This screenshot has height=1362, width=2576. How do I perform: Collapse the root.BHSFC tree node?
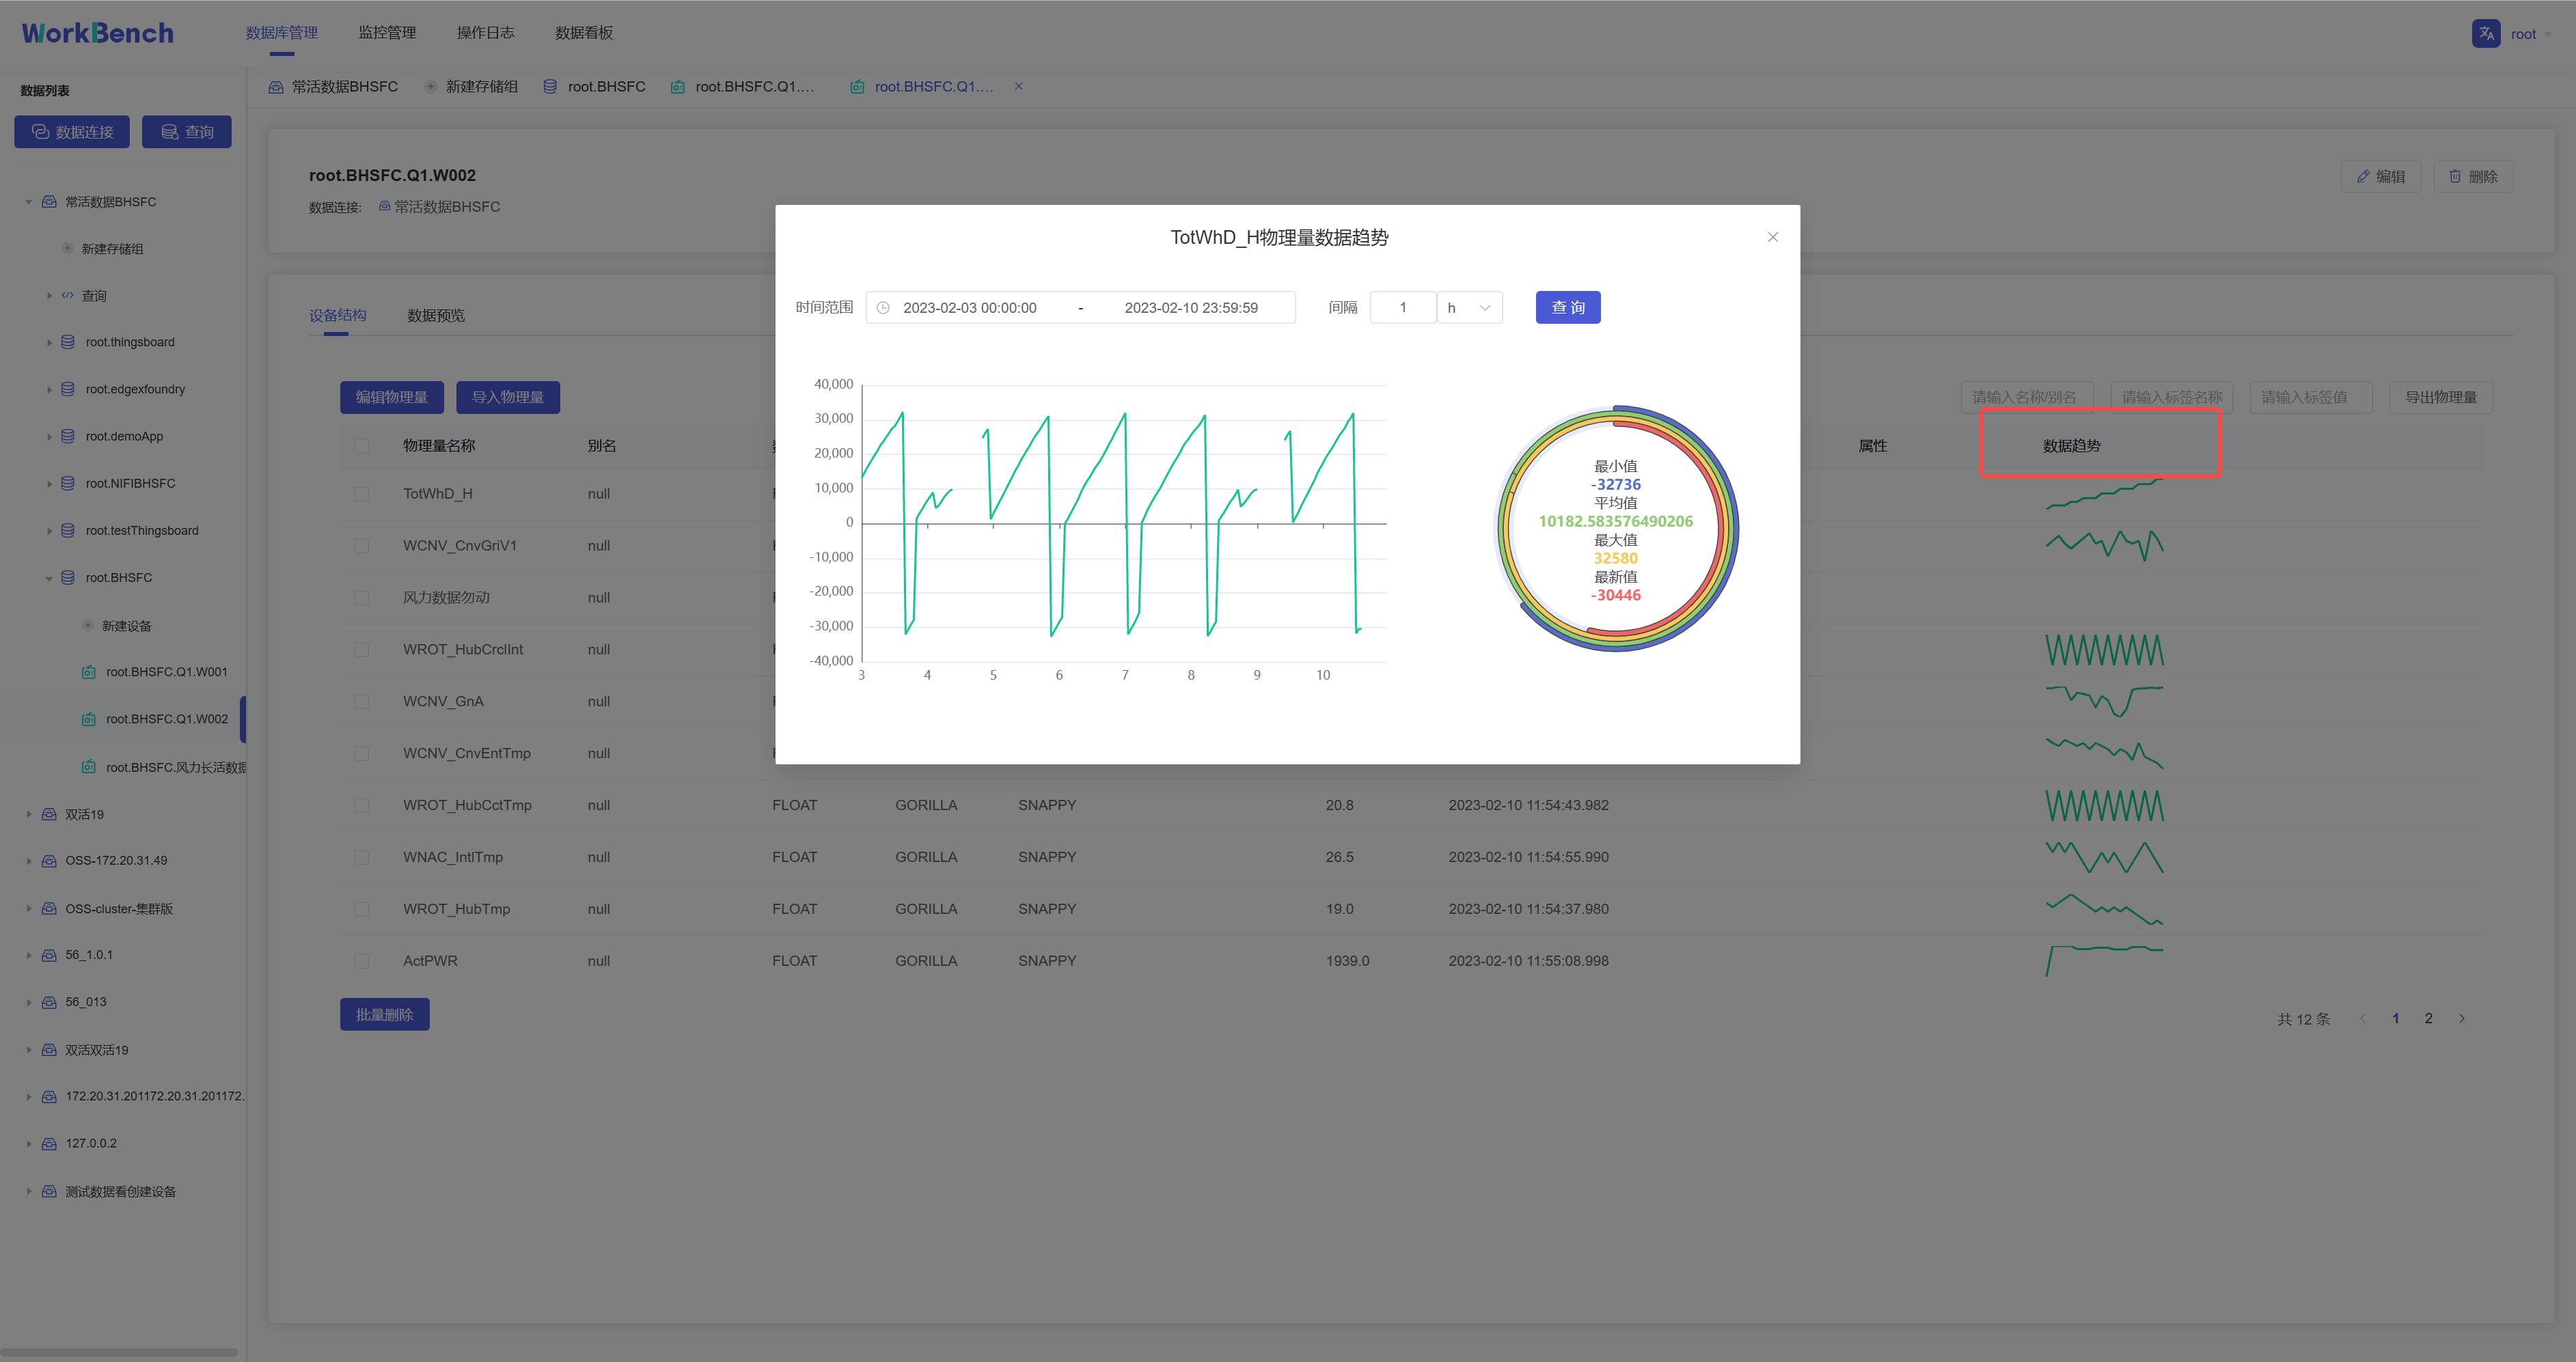coord(49,577)
